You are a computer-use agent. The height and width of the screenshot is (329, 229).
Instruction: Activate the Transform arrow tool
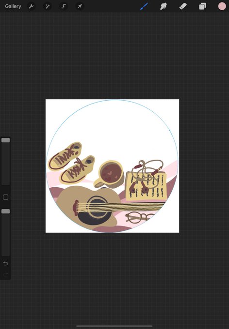tap(80, 6)
